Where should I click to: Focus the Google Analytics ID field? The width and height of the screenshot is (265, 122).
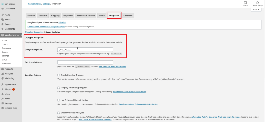85,50
